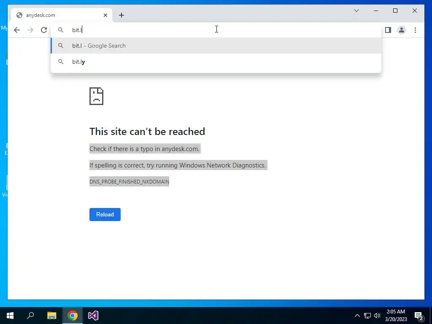This screenshot has height=324, width=432.
Task: Open the Chrome side panel icon
Action: coord(388,30)
